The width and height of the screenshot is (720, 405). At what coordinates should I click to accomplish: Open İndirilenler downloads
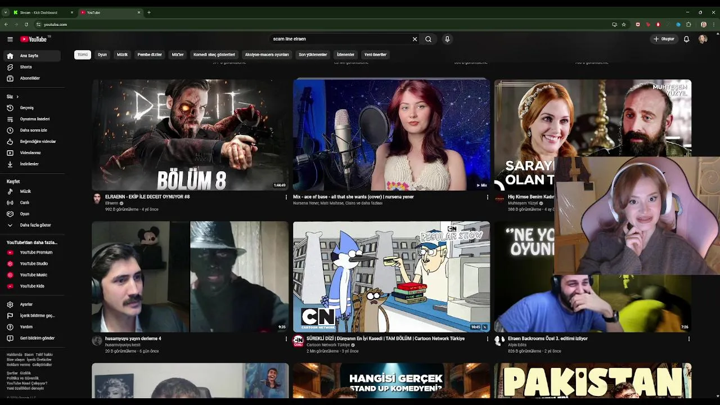[31, 164]
